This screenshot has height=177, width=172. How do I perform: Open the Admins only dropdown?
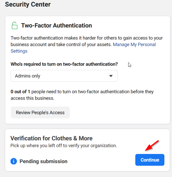click(64, 76)
